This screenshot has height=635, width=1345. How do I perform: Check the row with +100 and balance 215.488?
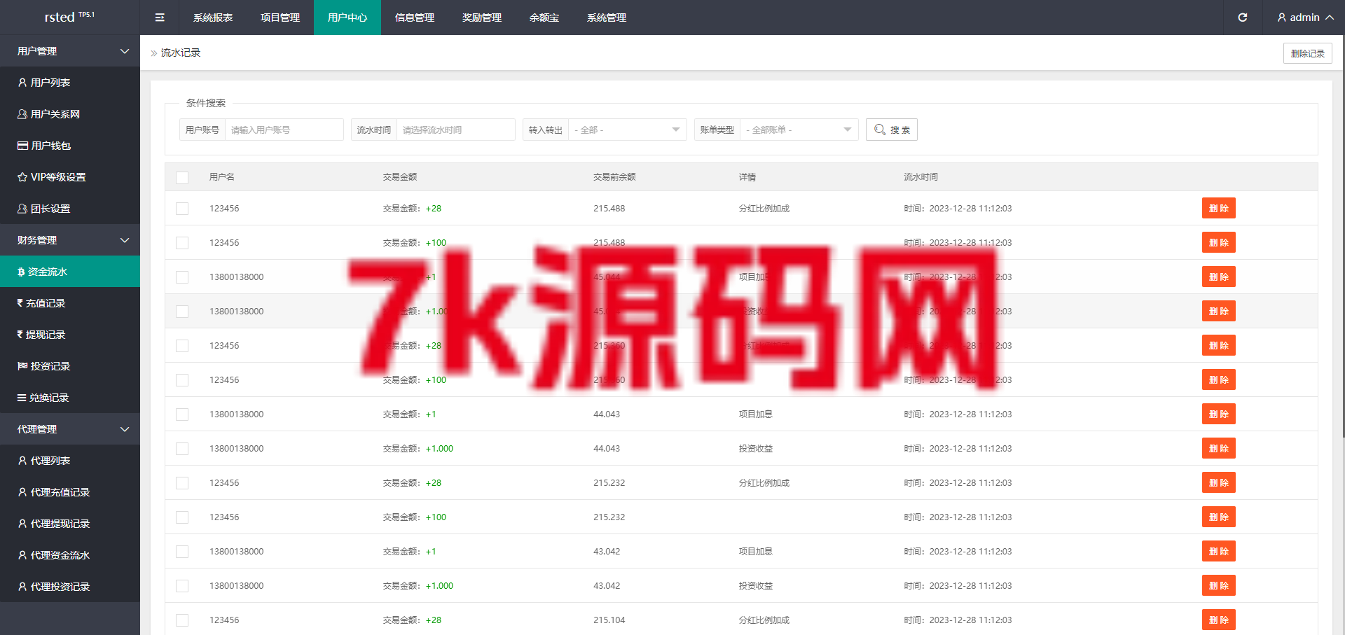182,243
